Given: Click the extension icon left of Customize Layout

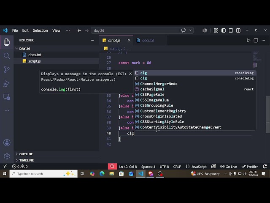Looking at the screenshot, I should coord(205,30).
